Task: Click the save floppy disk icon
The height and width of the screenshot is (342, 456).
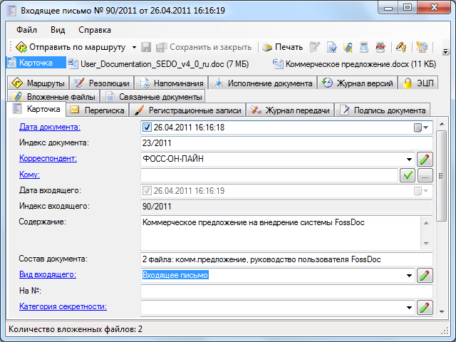Action: click(146, 47)
